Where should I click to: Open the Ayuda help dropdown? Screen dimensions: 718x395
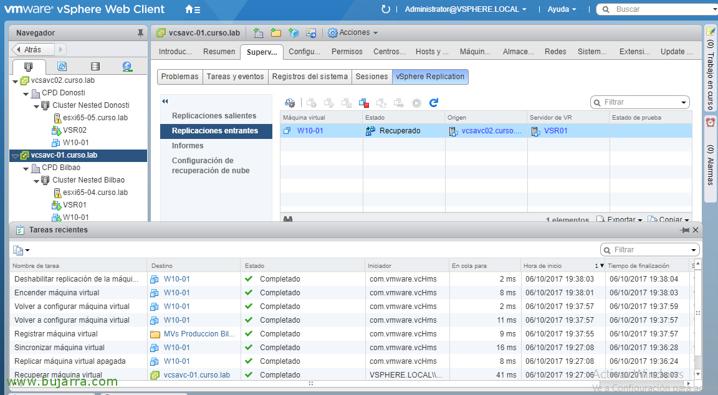pos(562,9)
